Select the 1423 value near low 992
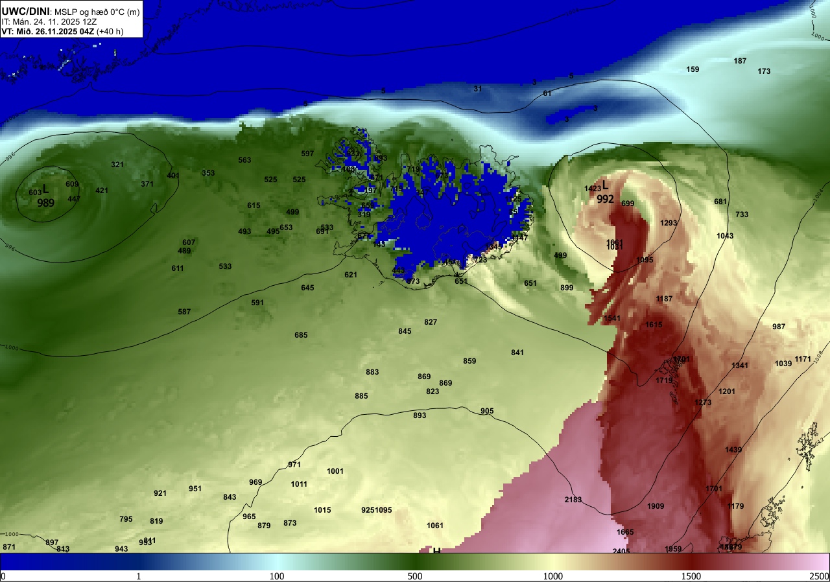Image resolution: width=830 pixels, height=582 pixels. click(x=593, y=189)
